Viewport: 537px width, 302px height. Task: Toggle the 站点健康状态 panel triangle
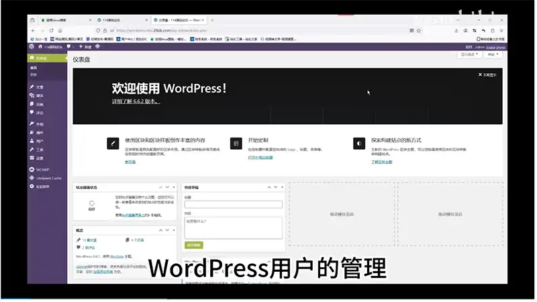coord(174,187)
